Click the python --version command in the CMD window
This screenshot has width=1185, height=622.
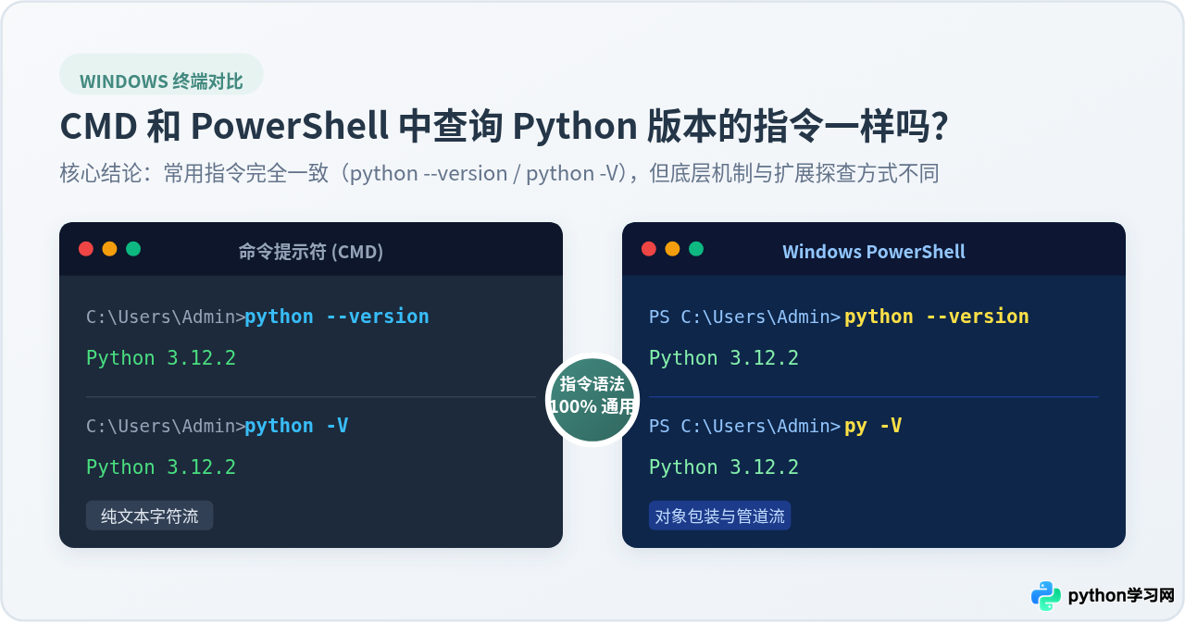(x=337, y=317)
